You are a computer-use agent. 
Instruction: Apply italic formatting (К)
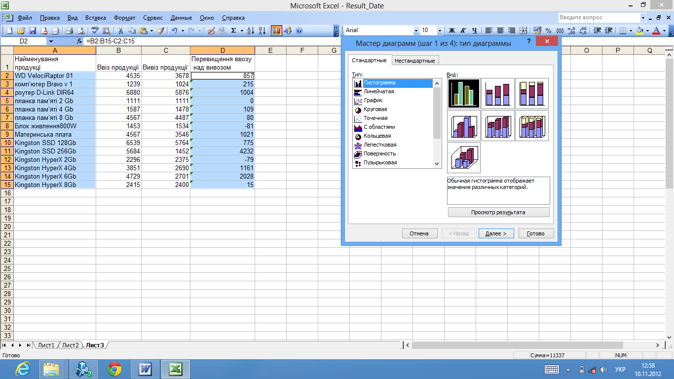[x=463, y=31]
